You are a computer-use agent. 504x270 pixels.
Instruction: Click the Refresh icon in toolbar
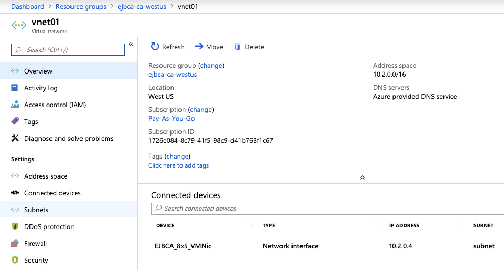(155, 47)
